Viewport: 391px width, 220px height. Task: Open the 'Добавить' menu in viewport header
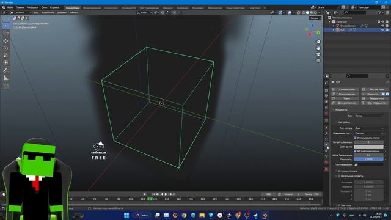[62, 12]
